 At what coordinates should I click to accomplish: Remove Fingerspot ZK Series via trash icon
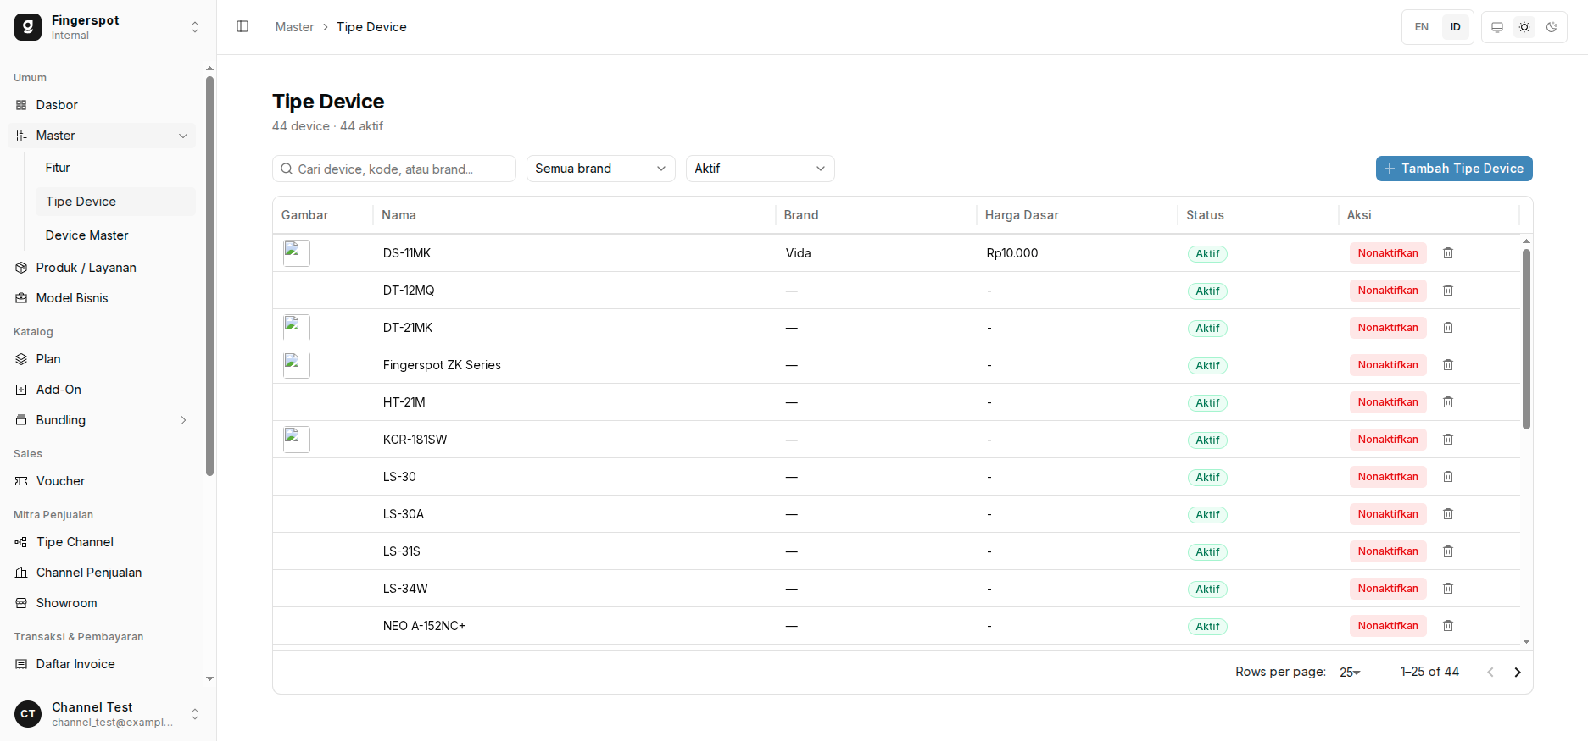1448,365
